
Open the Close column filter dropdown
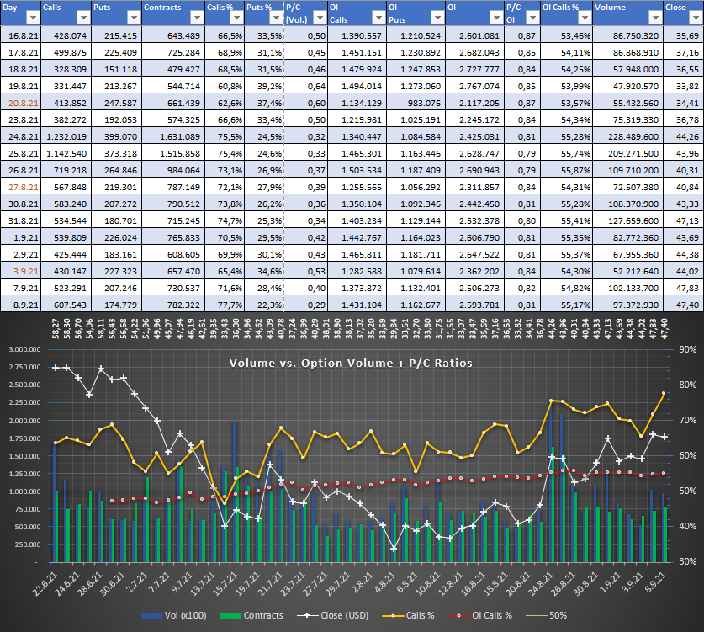696,18
